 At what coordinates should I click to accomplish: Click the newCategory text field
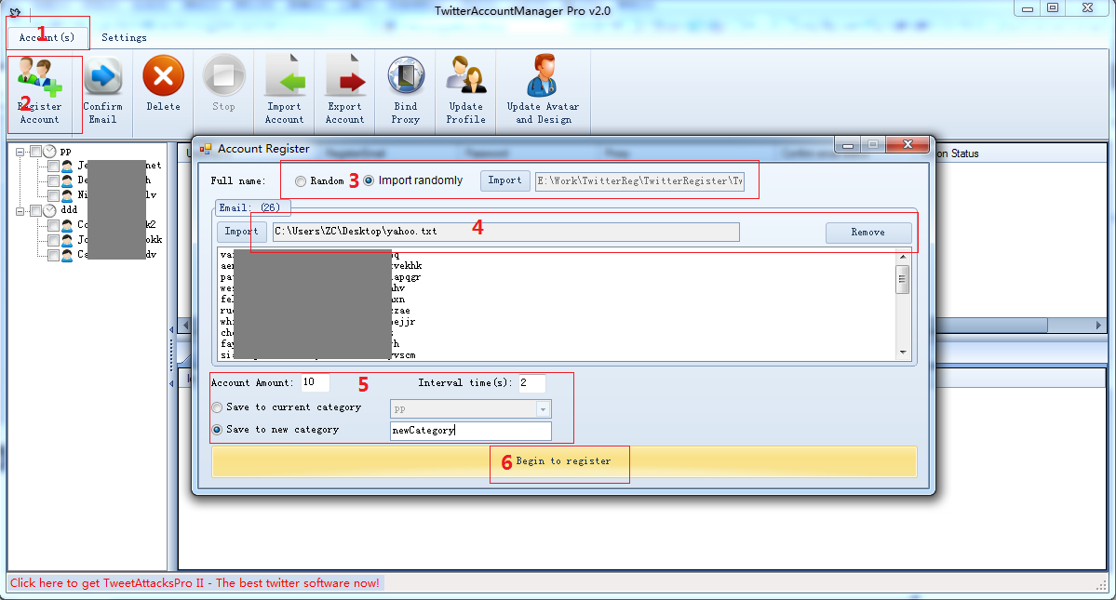click(x=470, y=431)
